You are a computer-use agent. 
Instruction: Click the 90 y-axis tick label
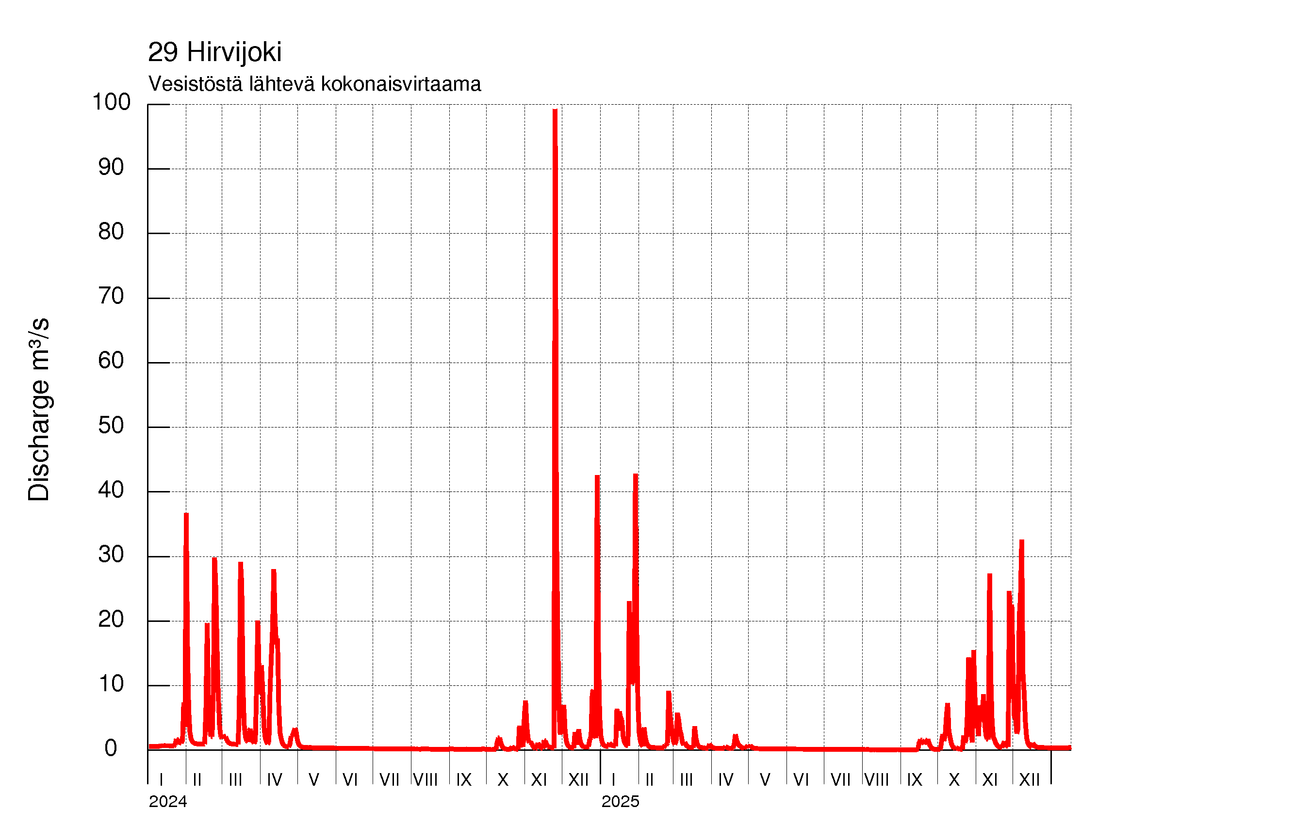(111, 167)
